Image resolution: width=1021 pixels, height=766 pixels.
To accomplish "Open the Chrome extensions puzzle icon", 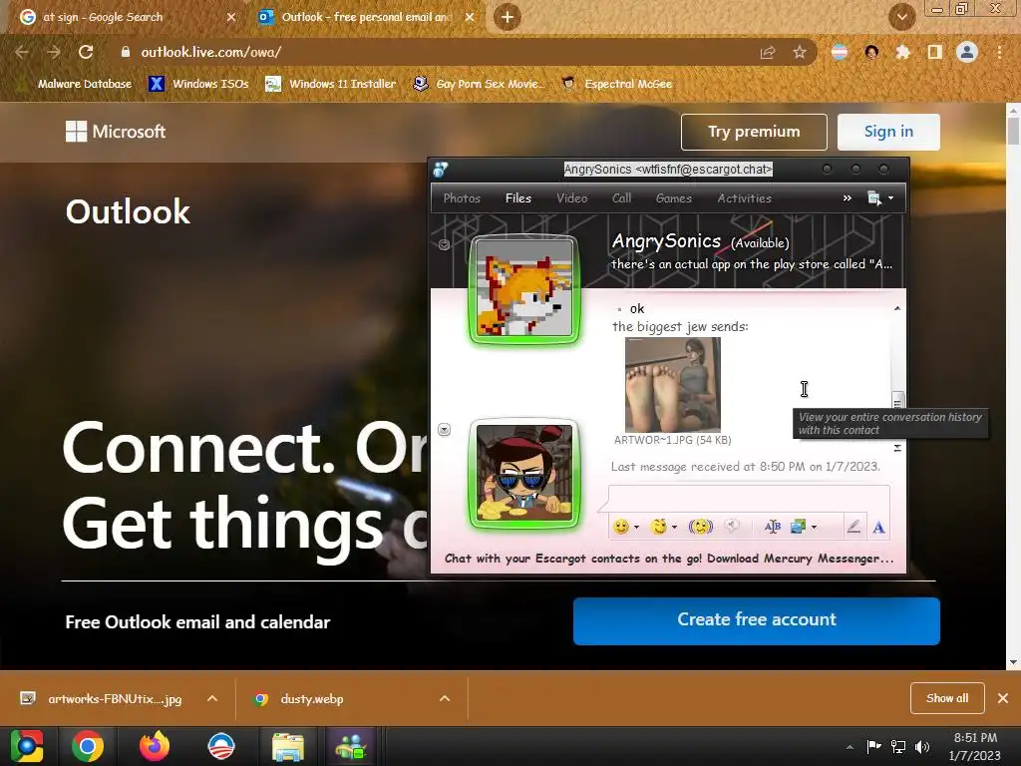I will pos(903,52).
